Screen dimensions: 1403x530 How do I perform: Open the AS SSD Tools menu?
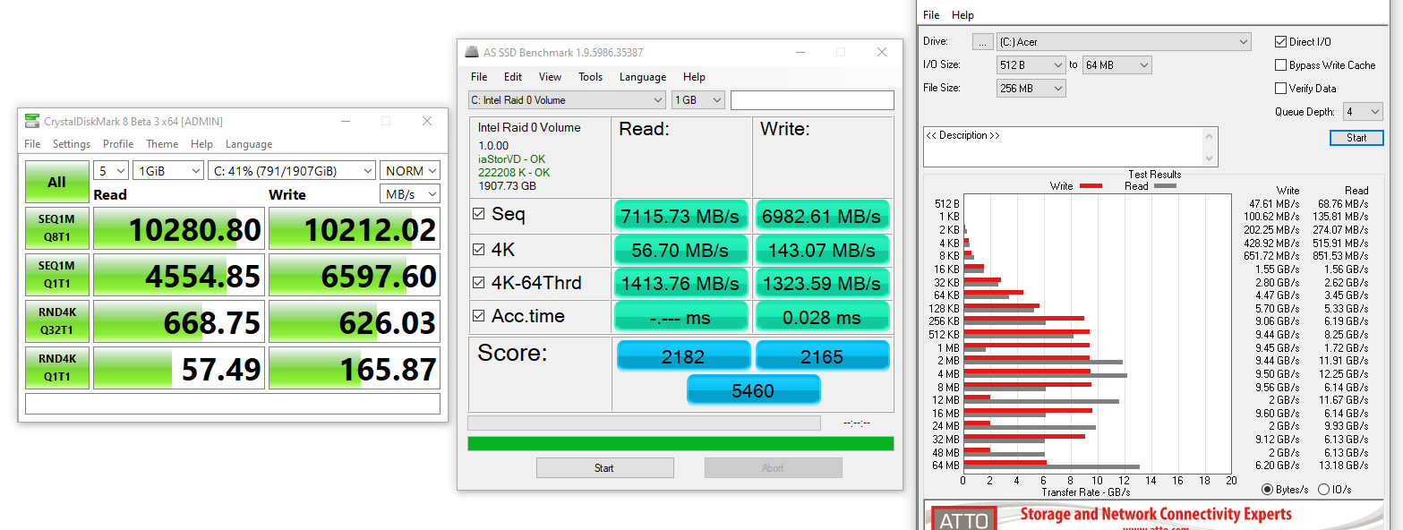coord(591,77)
